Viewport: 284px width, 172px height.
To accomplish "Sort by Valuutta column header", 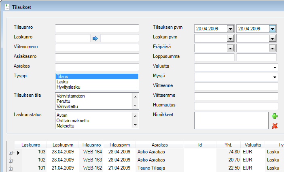I will [253, 145].
